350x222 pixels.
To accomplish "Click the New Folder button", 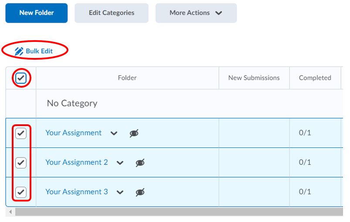I will (x=36, y=13).
